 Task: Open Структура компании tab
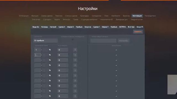[89, 20]
